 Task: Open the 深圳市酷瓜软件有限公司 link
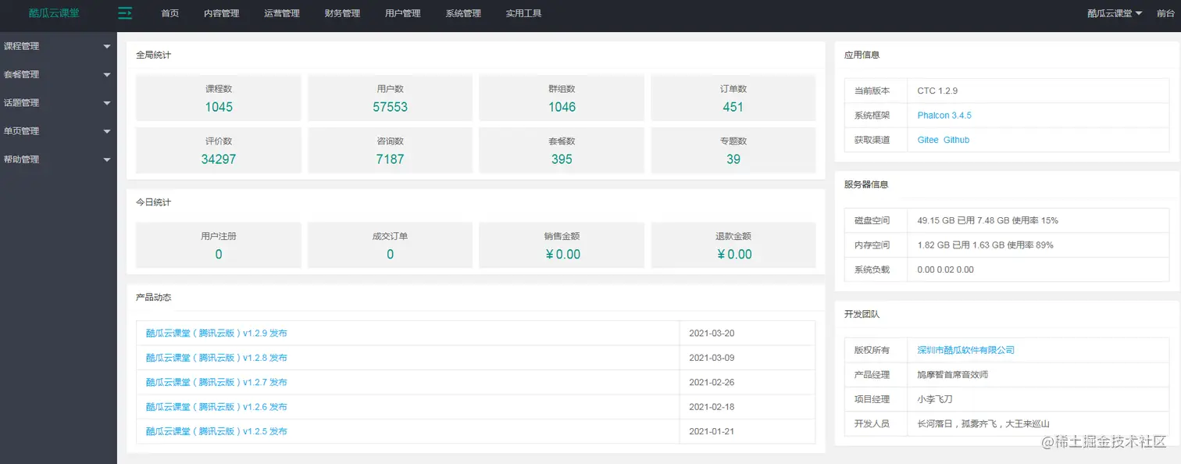(x=965, y=350)
